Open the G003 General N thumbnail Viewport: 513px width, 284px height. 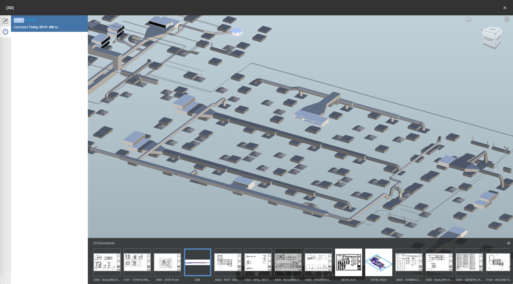click(469, 262)
